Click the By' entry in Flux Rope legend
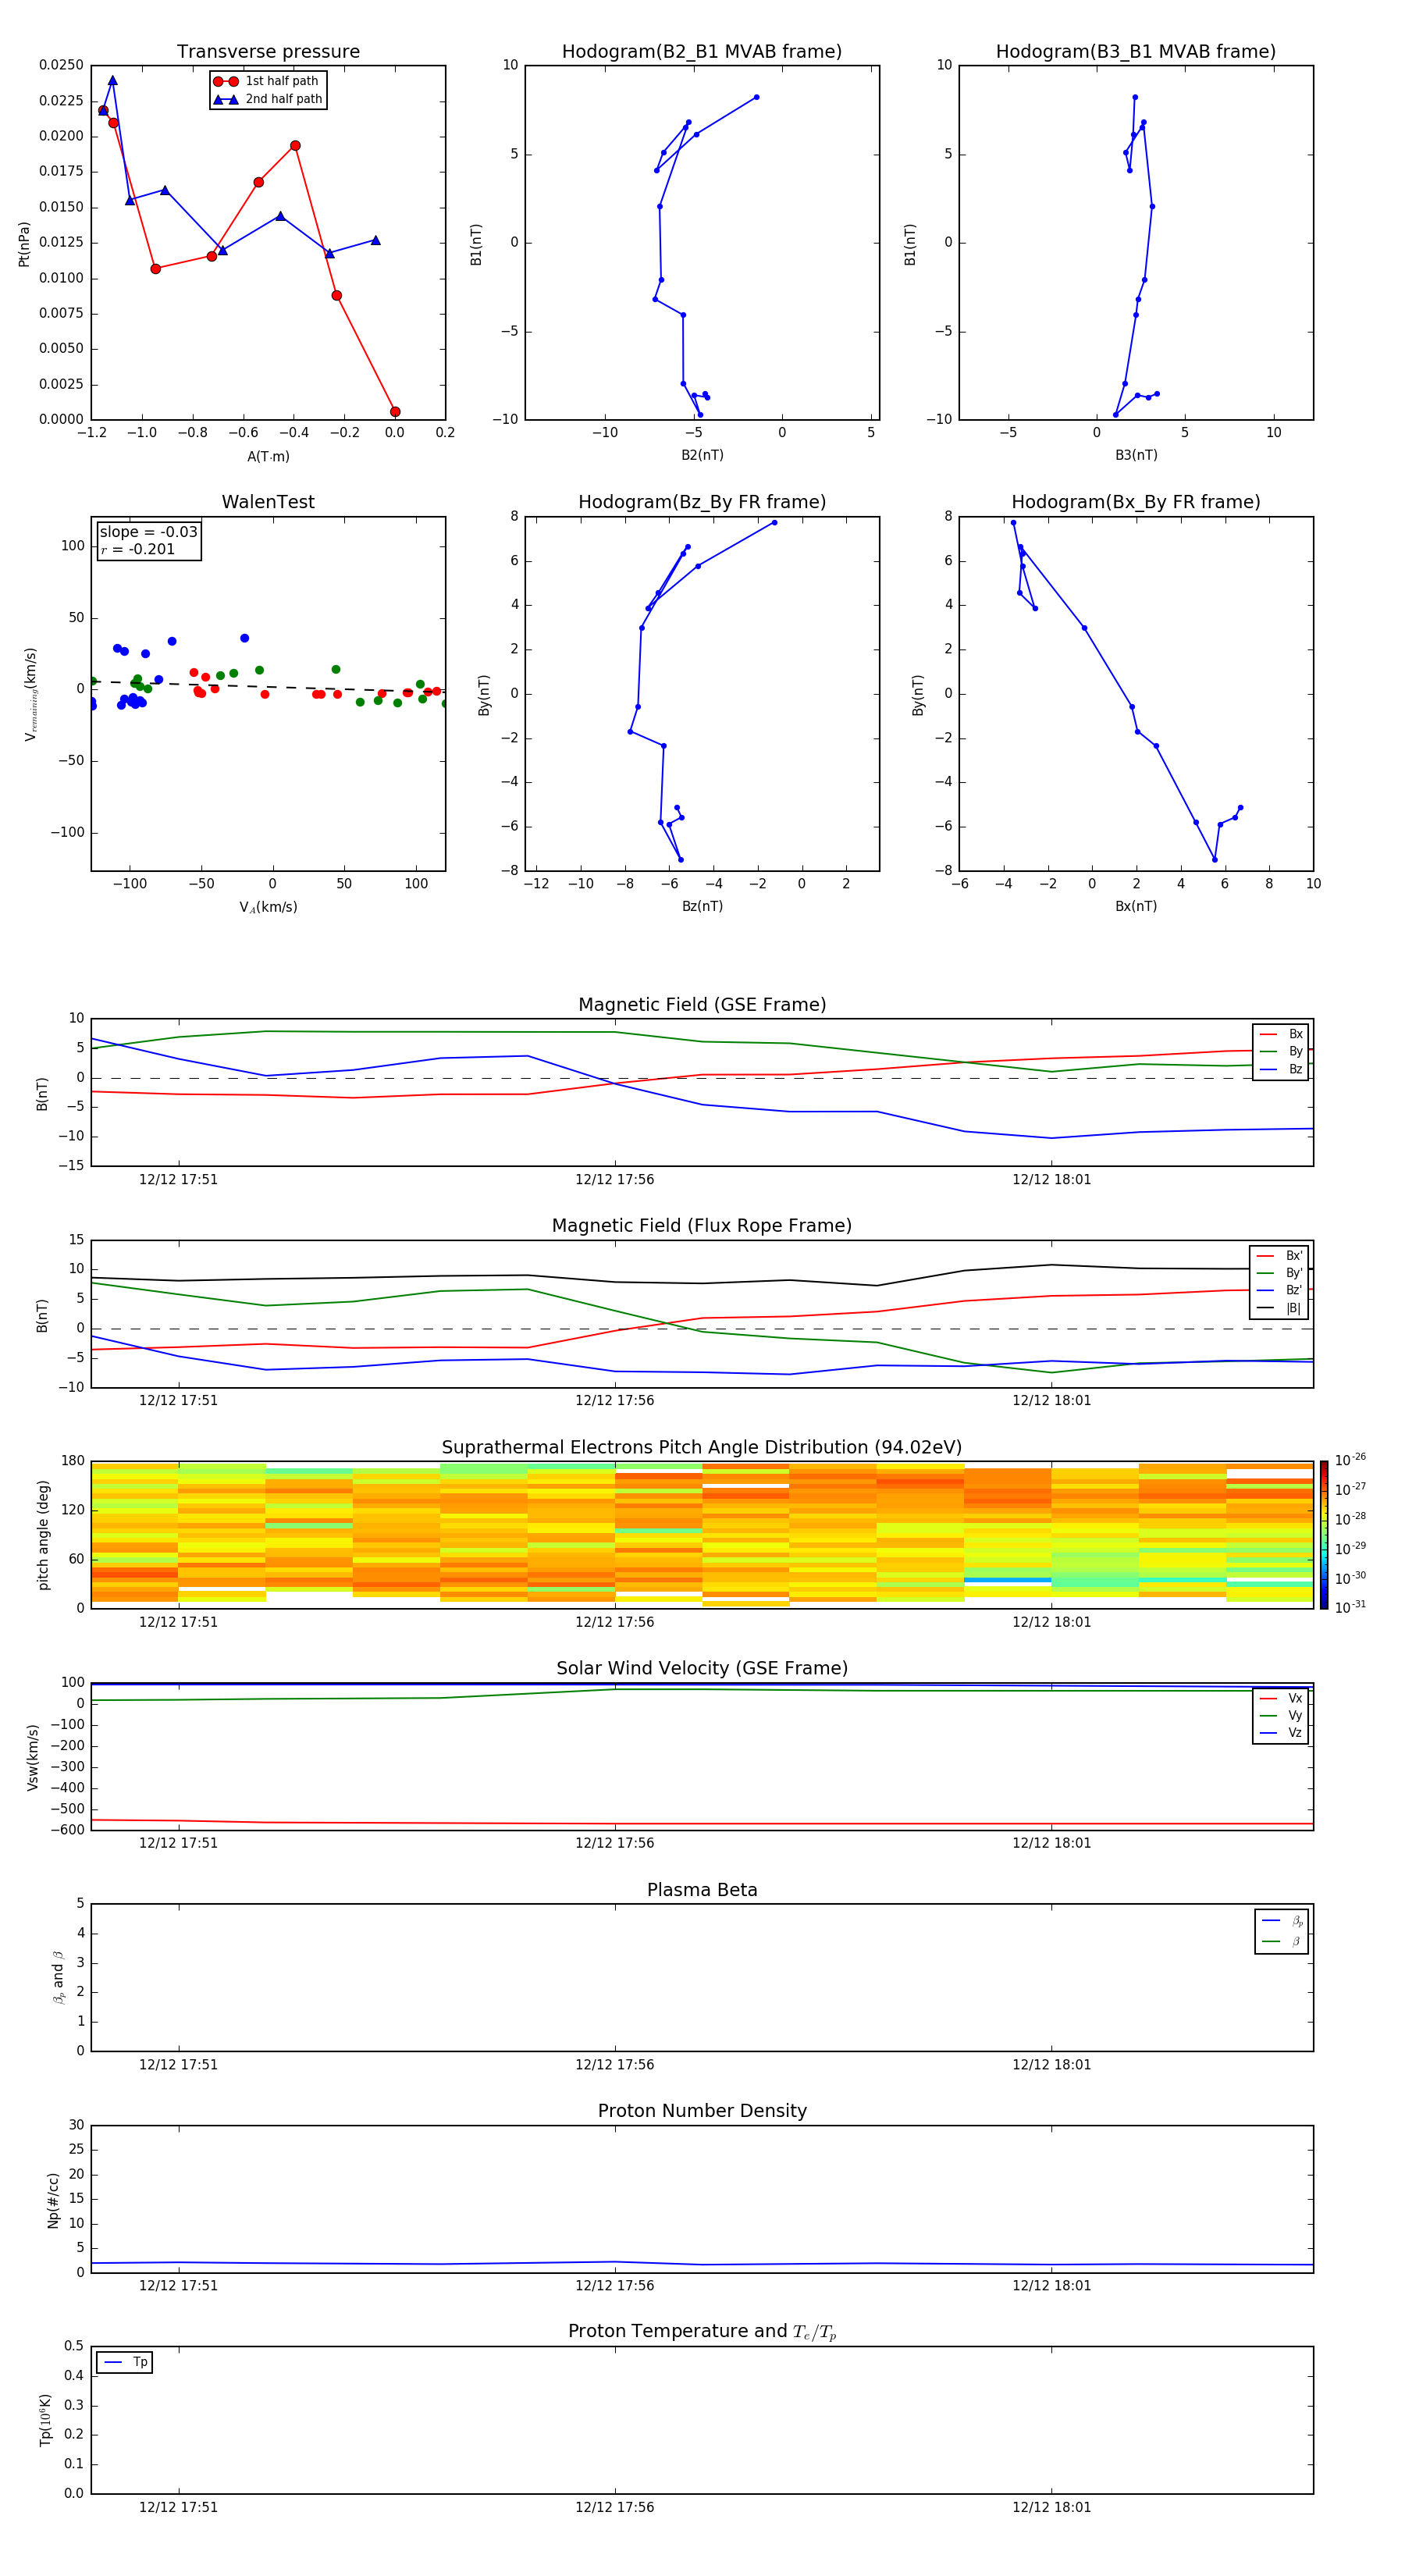Screen dimensions: 1405x2576 point(1280,1273)
